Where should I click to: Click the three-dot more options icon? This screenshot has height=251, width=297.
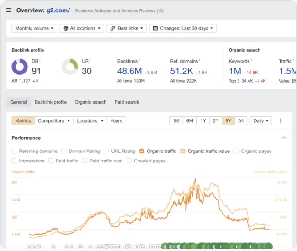281,121
